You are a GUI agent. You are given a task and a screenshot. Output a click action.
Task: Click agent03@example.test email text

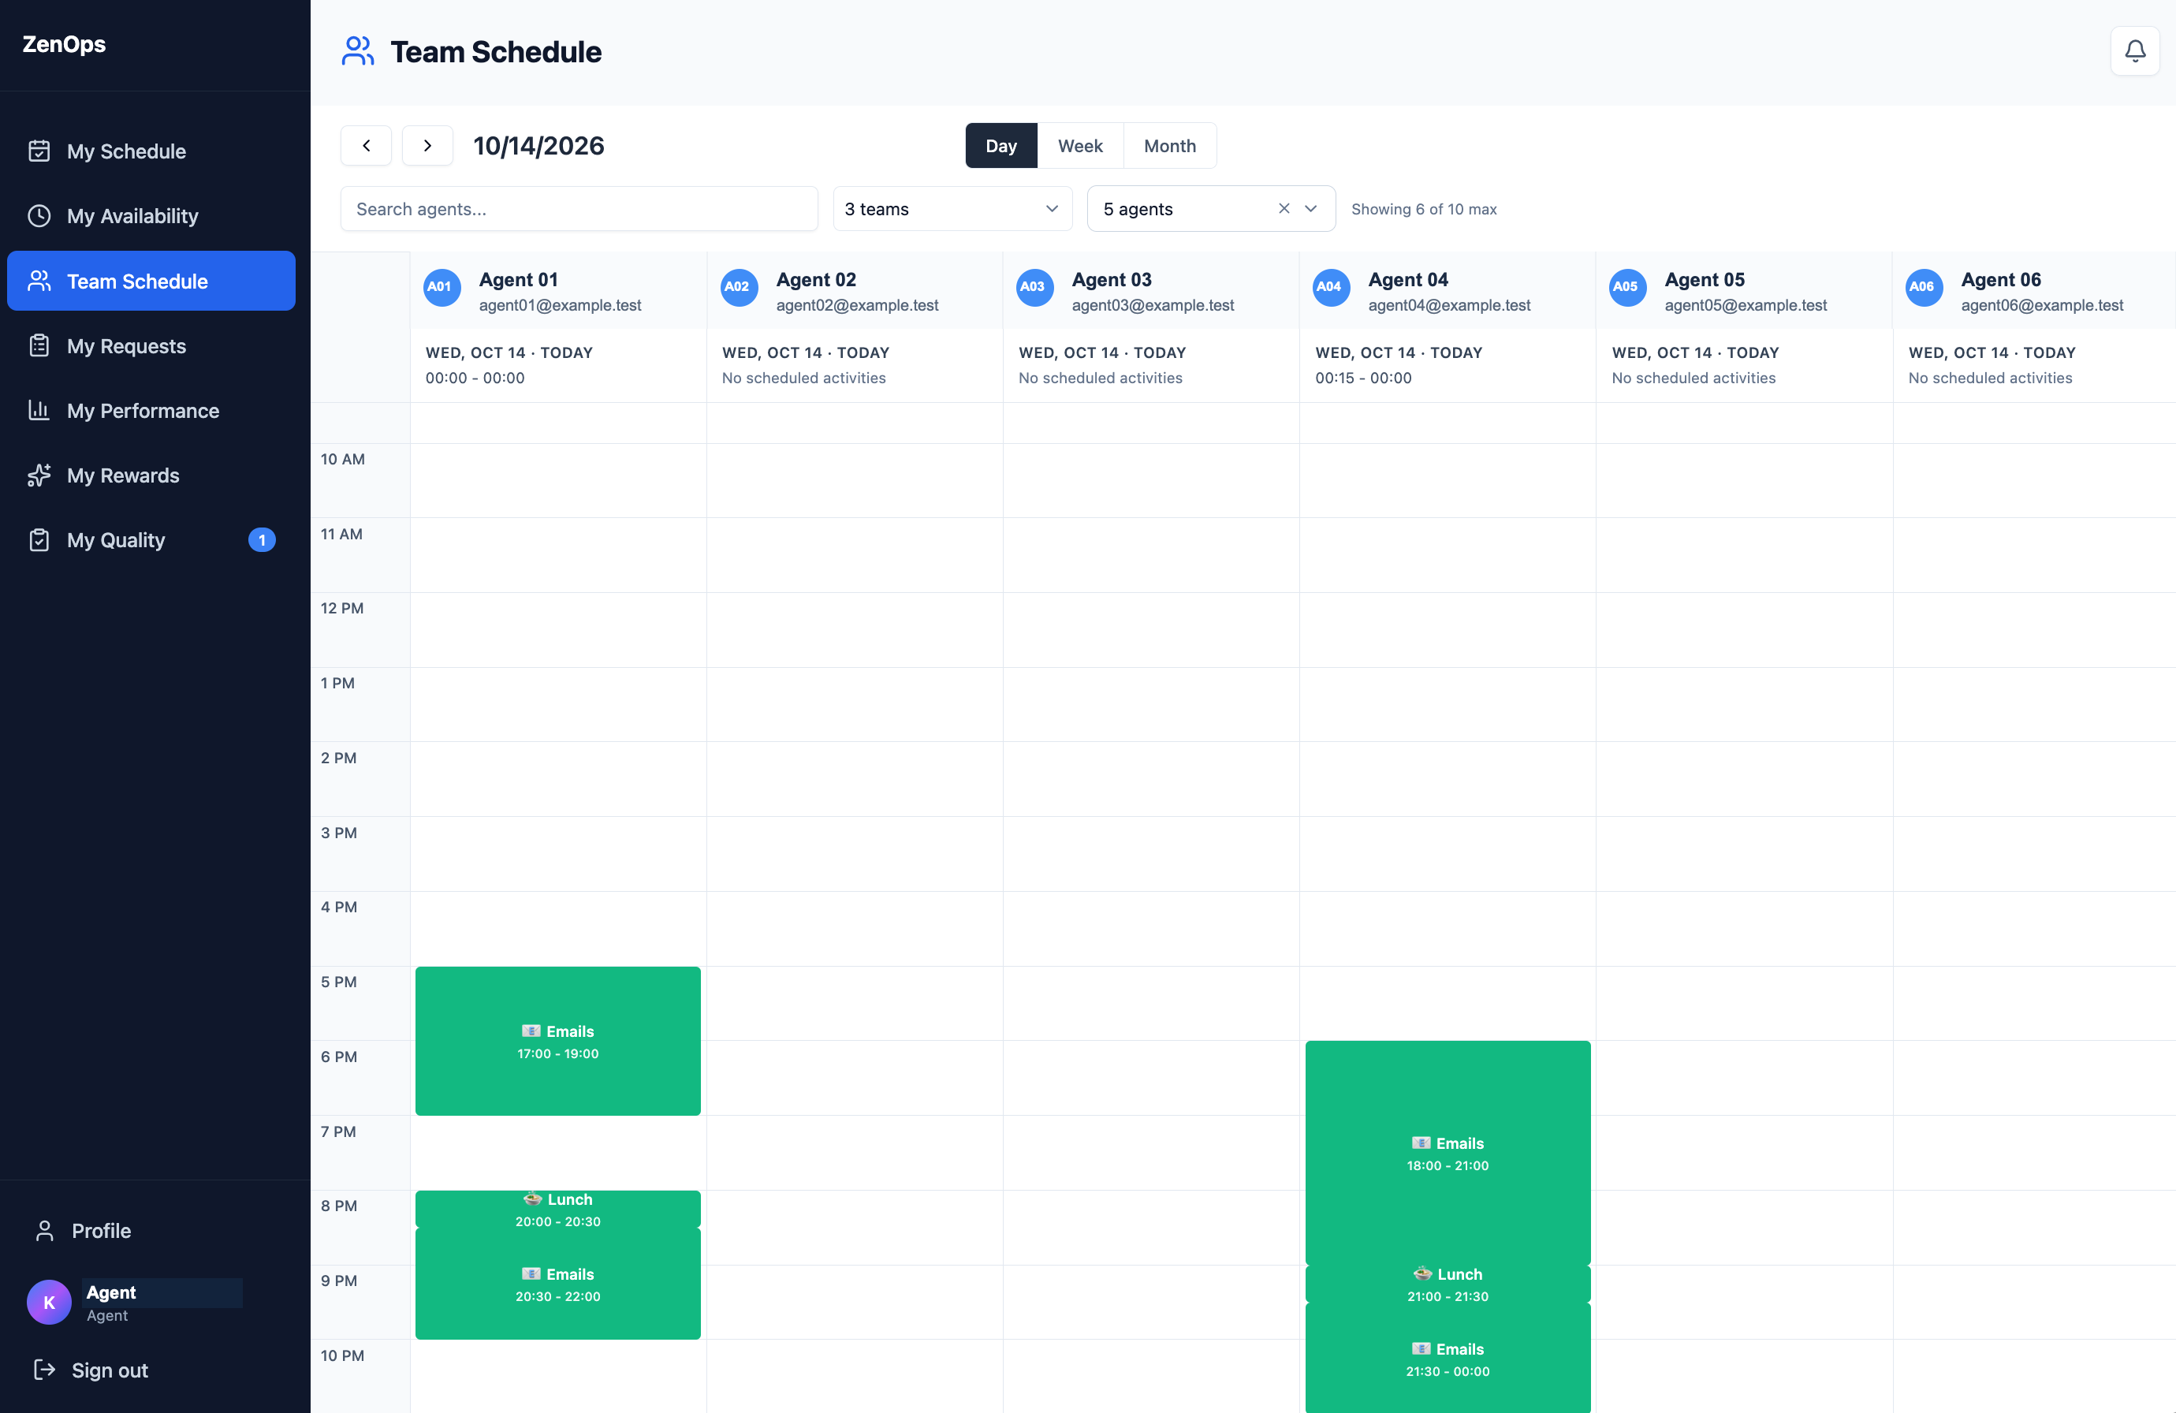pos(1153,304)
